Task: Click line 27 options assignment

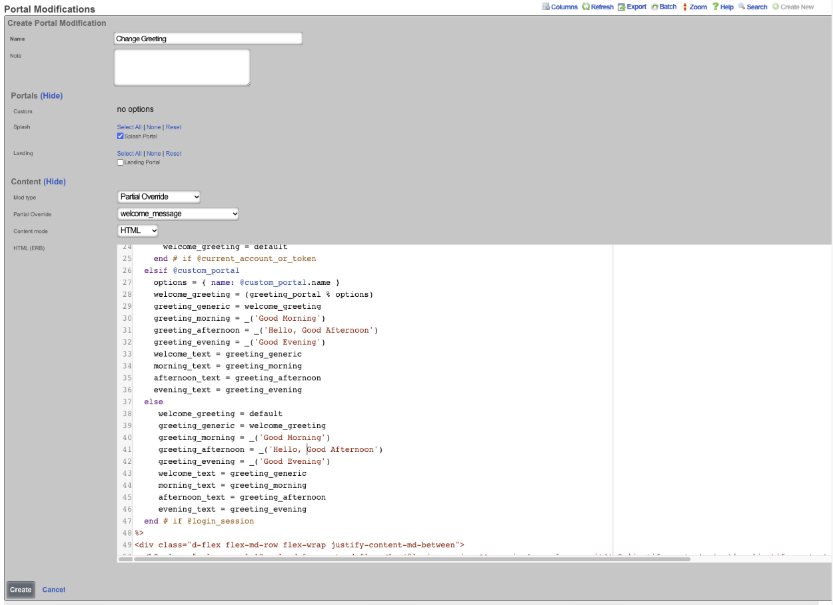Action: tap(247, 282)
